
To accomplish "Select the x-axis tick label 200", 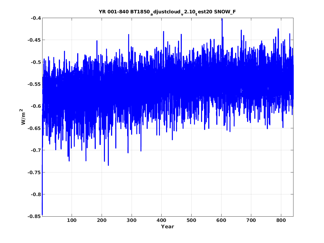I will [102, 220].
